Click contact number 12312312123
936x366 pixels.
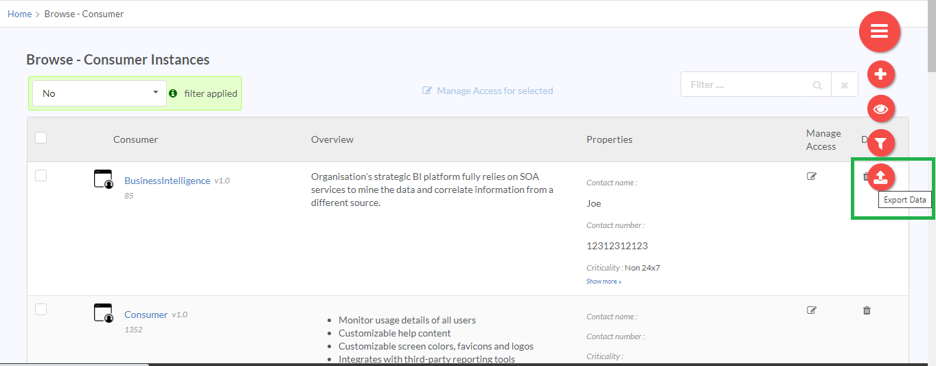[617, 246]
